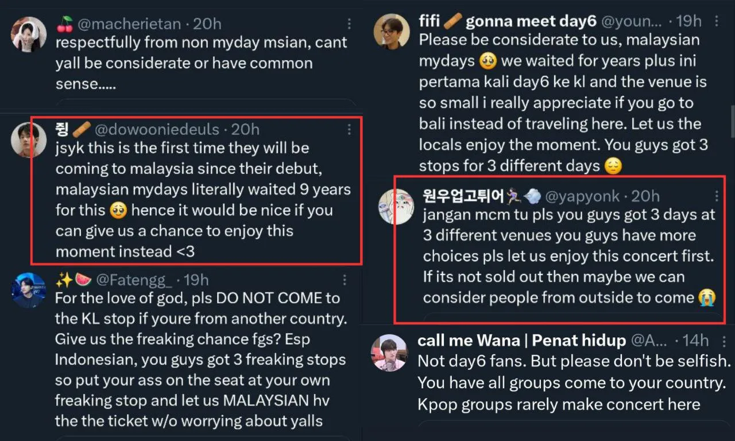The width and height of the screenshot is (735, 441).
Task: Open @Fatengg_ profile avatar
Action: point(28,290)
